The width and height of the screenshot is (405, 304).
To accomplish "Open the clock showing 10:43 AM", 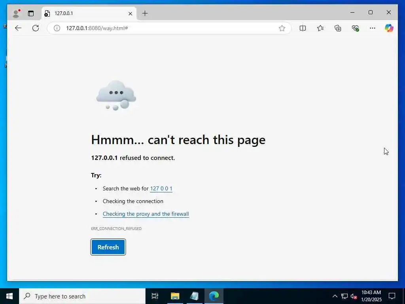I will 371,296.
